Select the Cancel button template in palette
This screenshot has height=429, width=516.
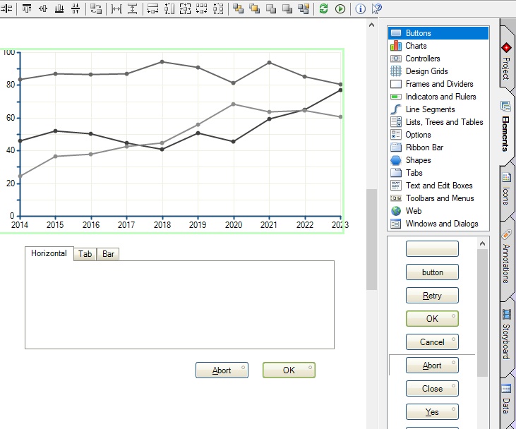[432, 342]
